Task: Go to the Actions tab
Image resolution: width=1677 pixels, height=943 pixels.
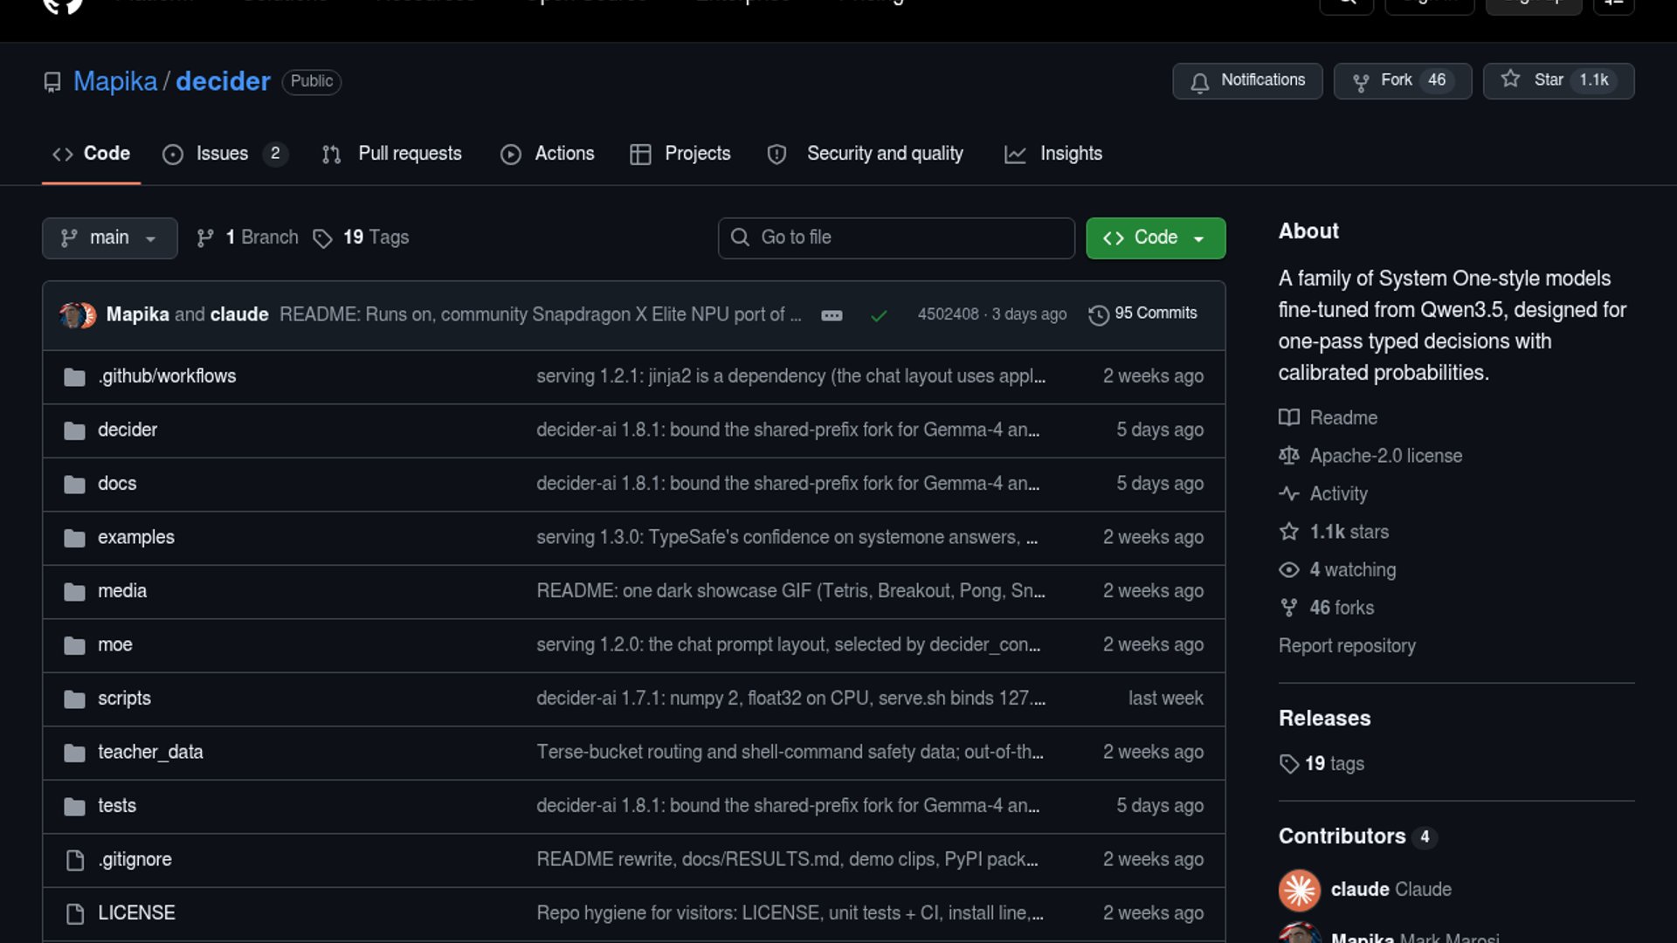Action: (x=548, y=154)
